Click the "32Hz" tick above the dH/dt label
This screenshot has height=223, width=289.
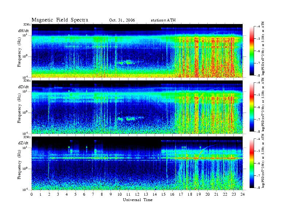coord(27,24)
